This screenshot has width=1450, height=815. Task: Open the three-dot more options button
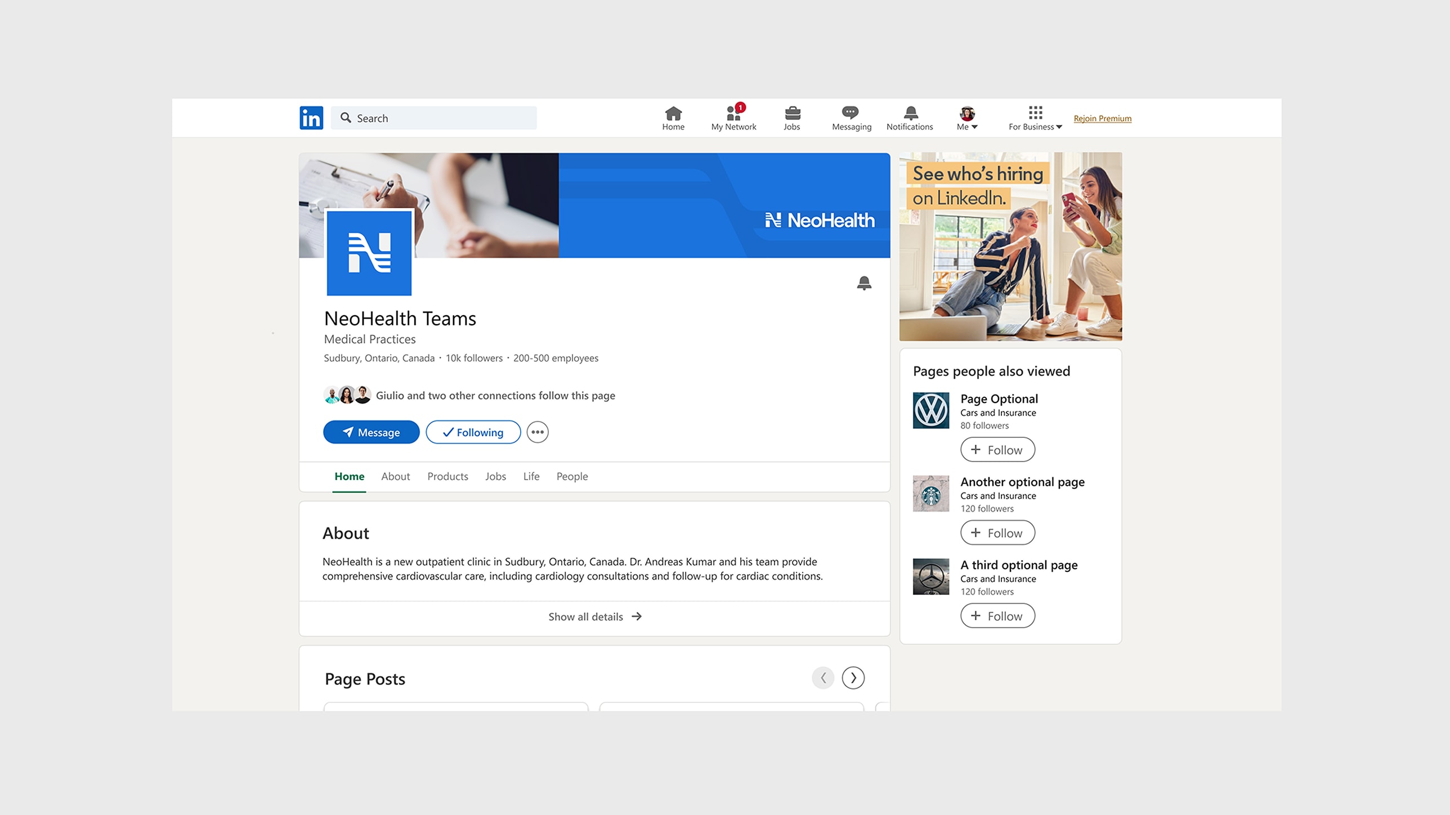coord(537,432)
